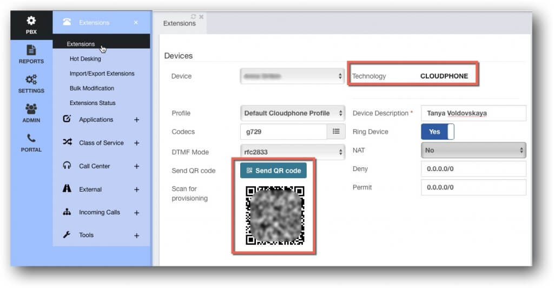Click the Call Center headset icon
The image size is (554, 288).
(x=67, y=165)
